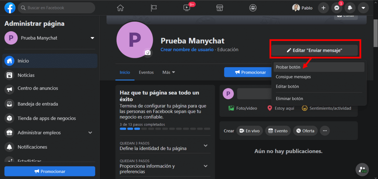Expand the Prueba Manychat page switcher arrow
Image resolution: width=378 pixels, height=179 pixels.
pos(92,38)
